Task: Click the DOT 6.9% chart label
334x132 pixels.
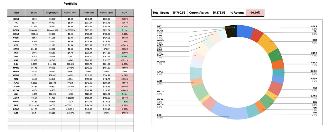Action: point(314,41)
